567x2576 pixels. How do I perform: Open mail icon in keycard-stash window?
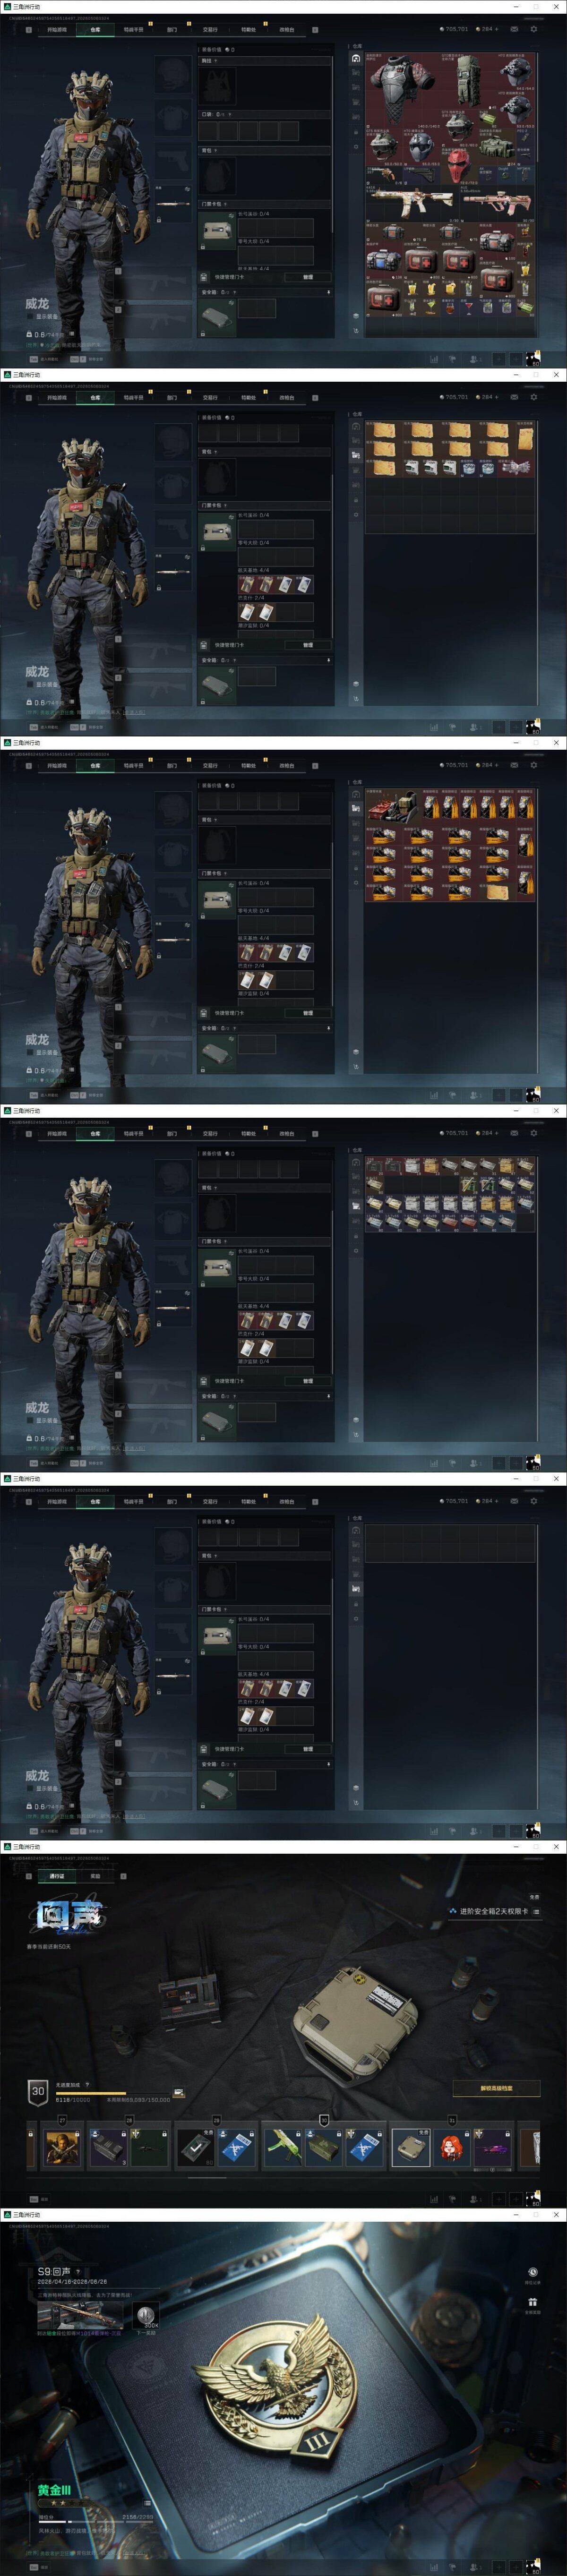pyautogui.click(x=515, y=397)
